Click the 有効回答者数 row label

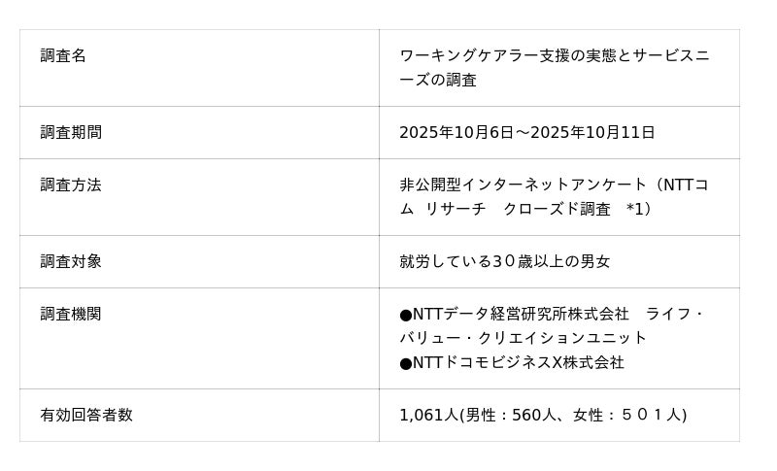[86, 415]
